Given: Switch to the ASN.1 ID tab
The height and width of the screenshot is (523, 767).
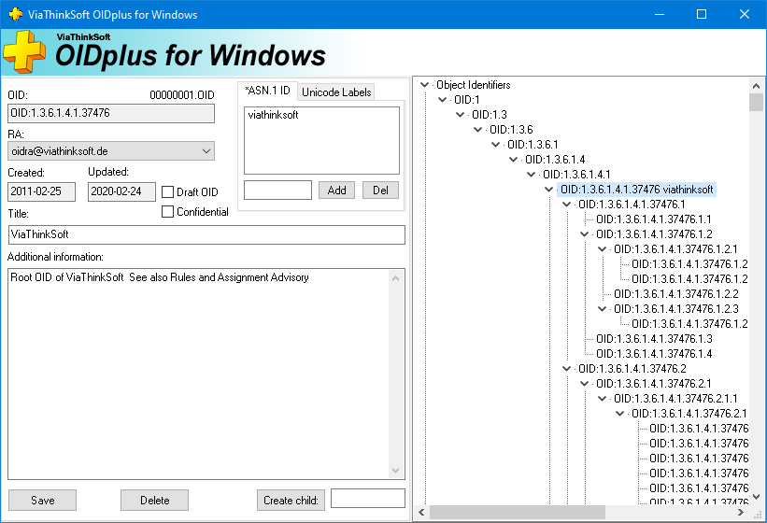Looking at the screenshot, I should [267, 91].
